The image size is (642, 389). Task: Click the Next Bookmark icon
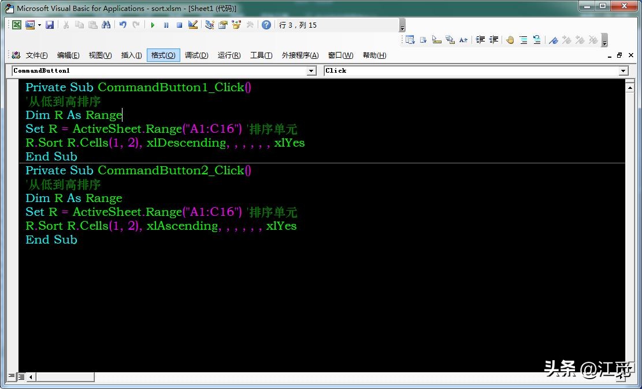(x=567, y=40)
